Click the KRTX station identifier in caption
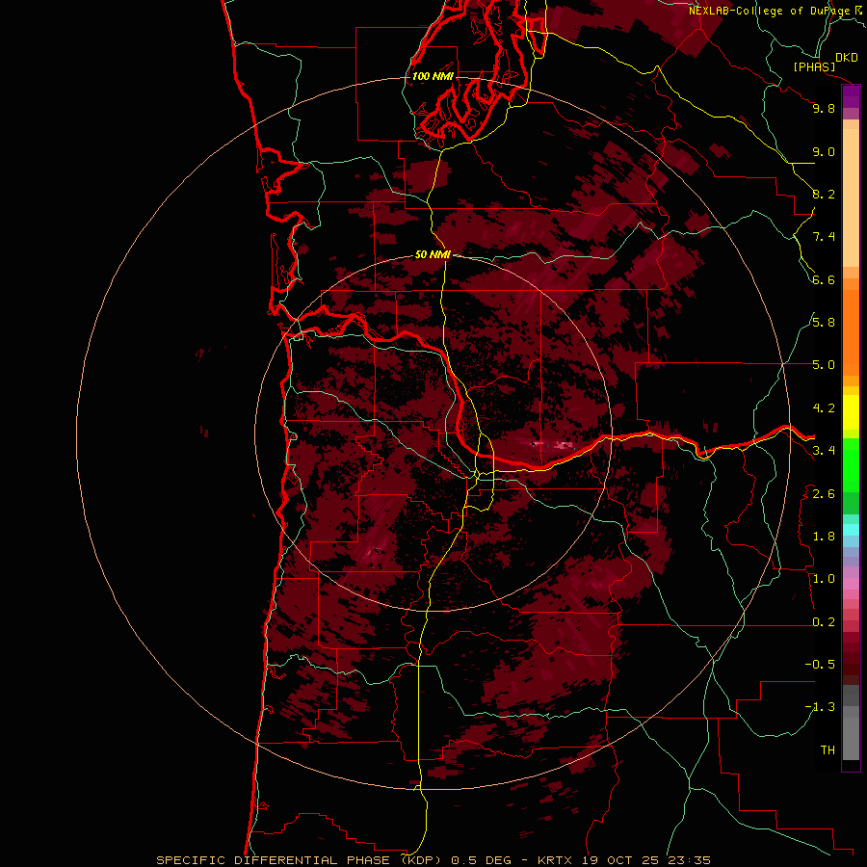The width and height of the screenshot is (867, 867). pos(556,860)
